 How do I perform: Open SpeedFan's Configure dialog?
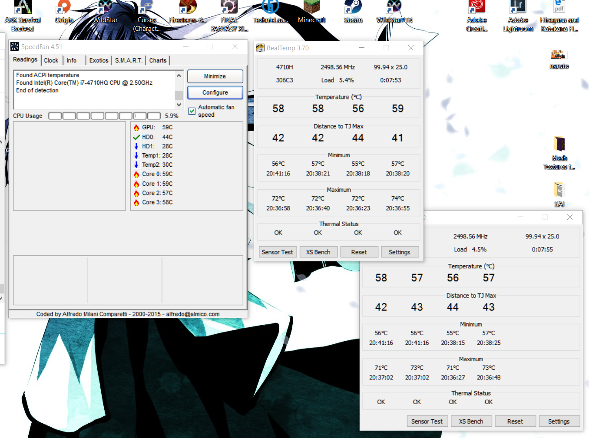pos(215,92)
